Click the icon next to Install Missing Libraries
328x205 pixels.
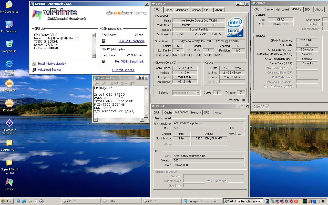tap(34, 64)
